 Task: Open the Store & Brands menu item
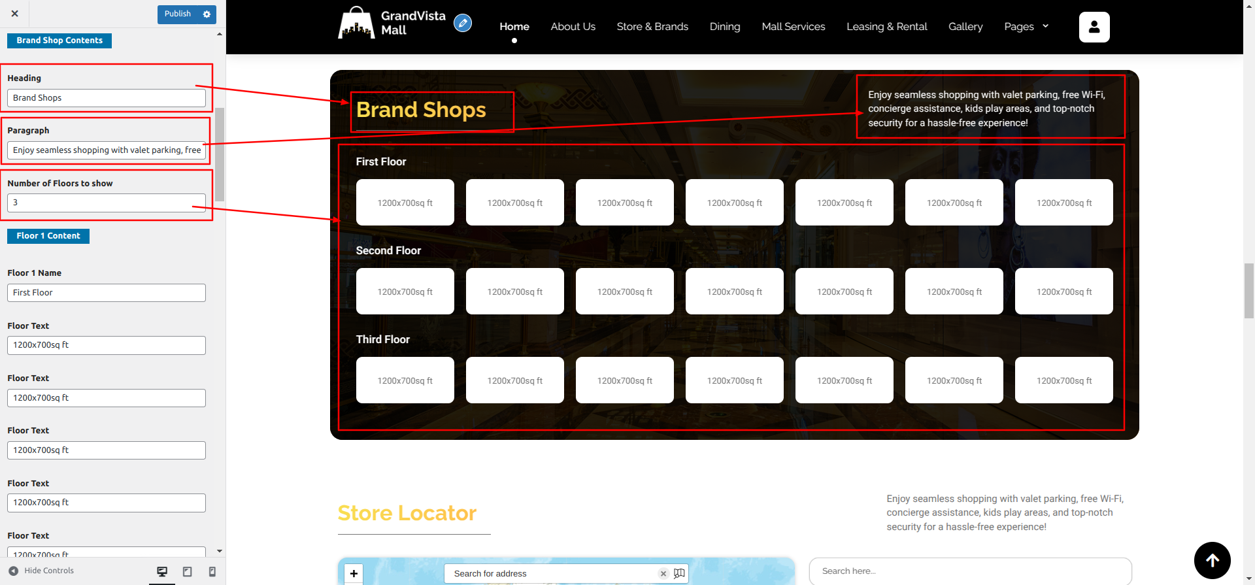pos(652,27)
